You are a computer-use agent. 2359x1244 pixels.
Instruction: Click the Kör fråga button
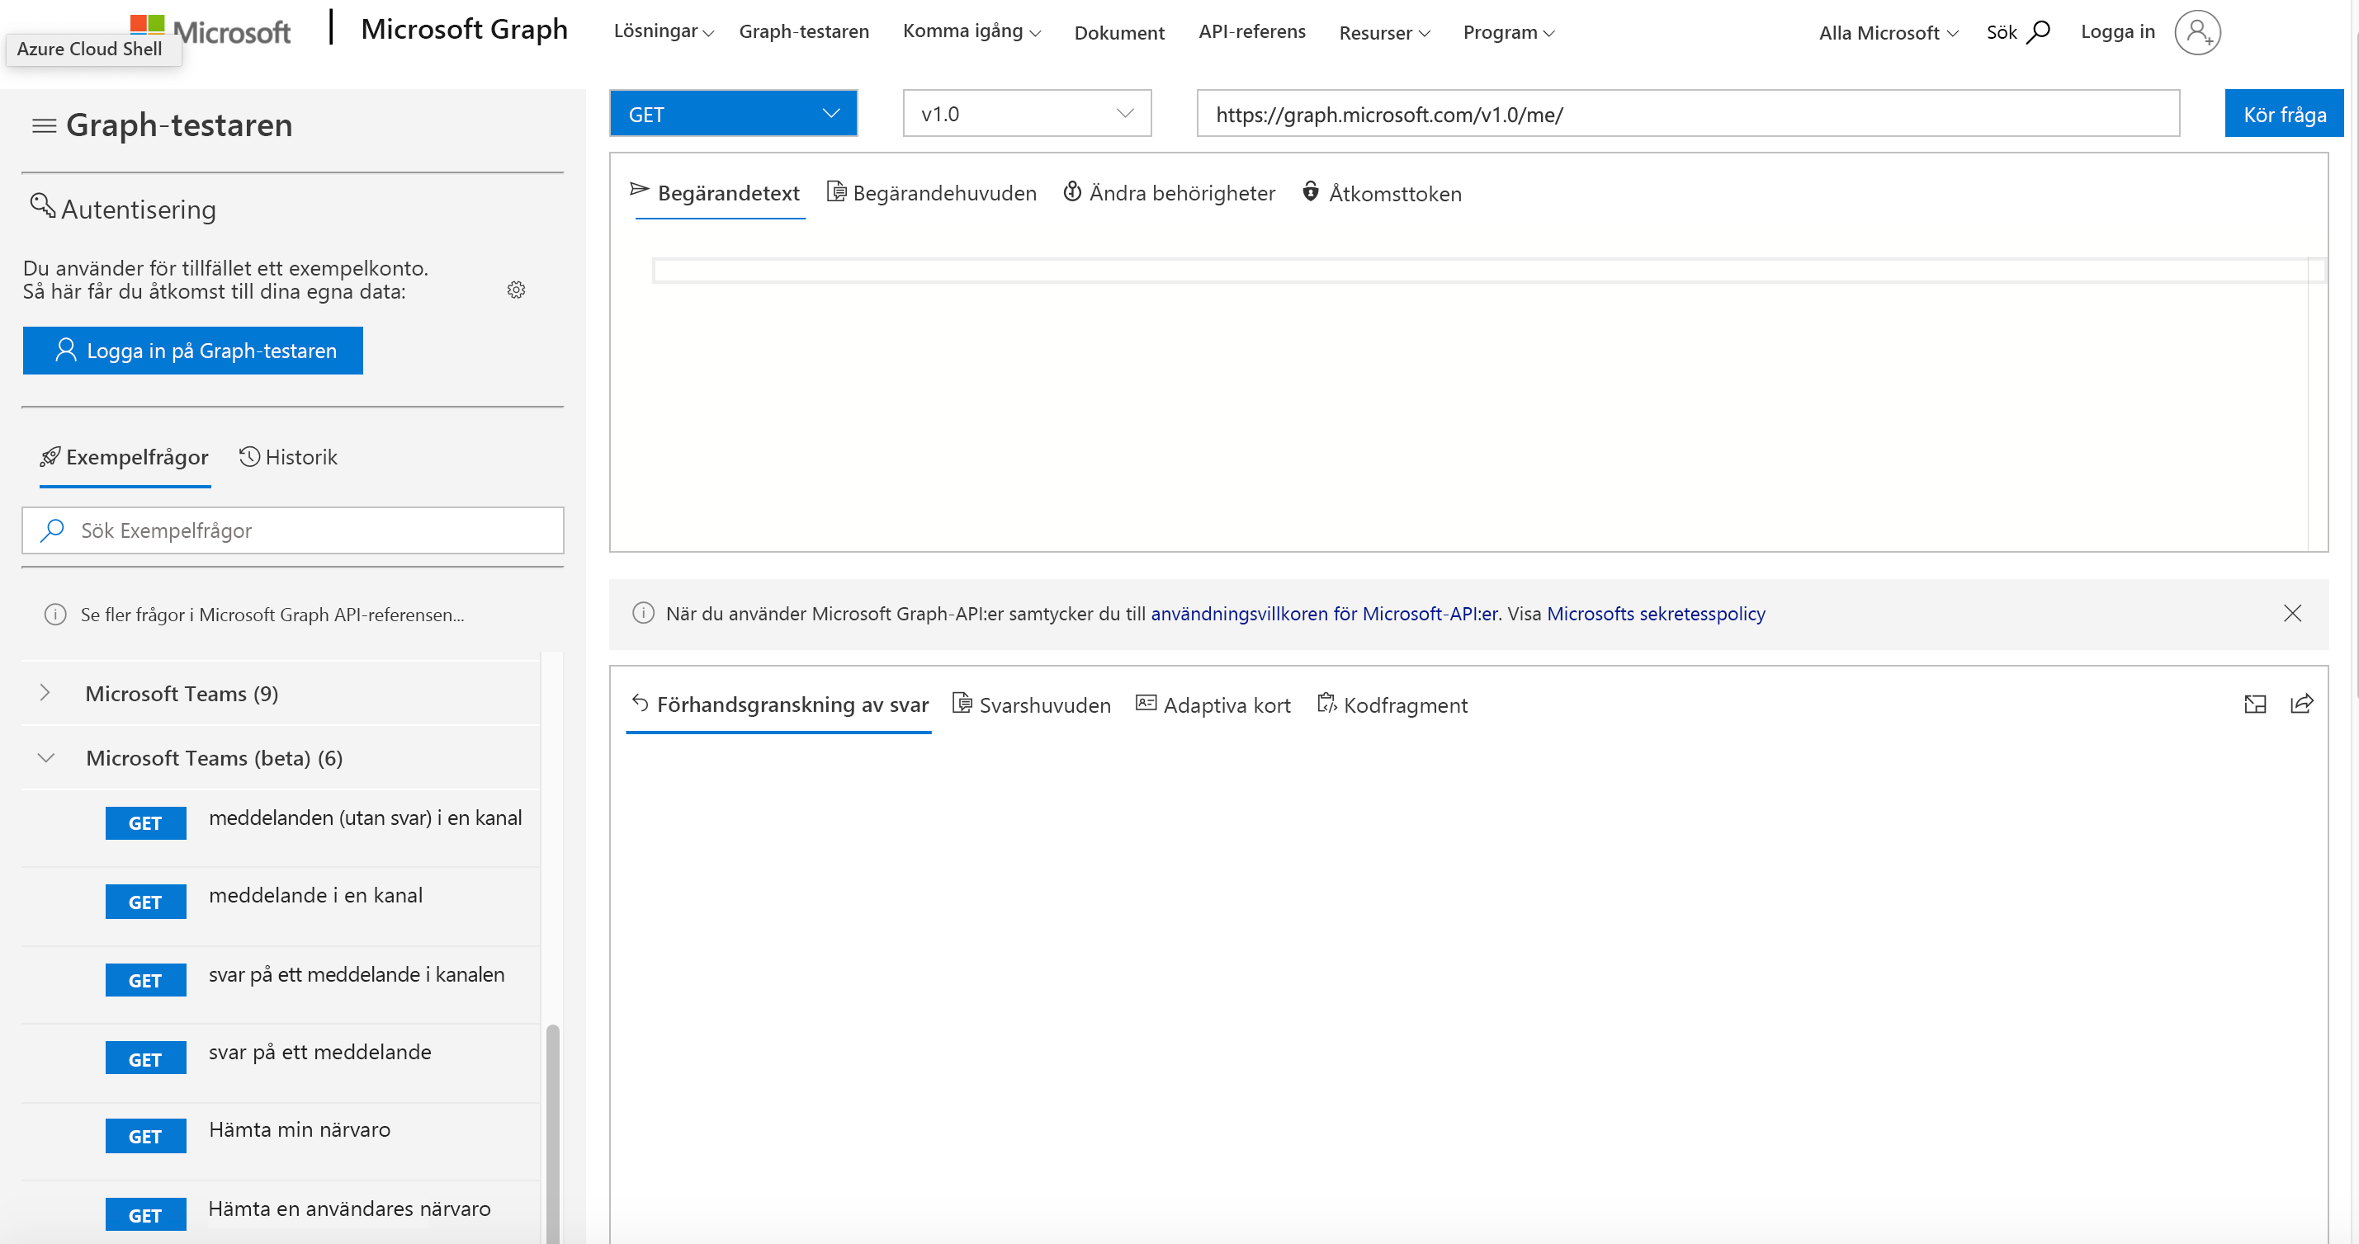[2282, 112]
